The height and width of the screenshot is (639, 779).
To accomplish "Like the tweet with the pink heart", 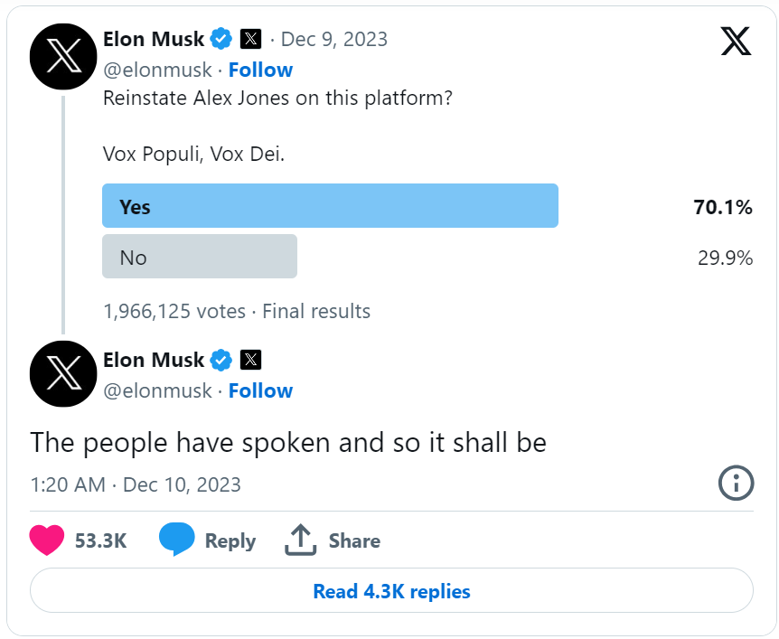I will (x=47, y=540).
